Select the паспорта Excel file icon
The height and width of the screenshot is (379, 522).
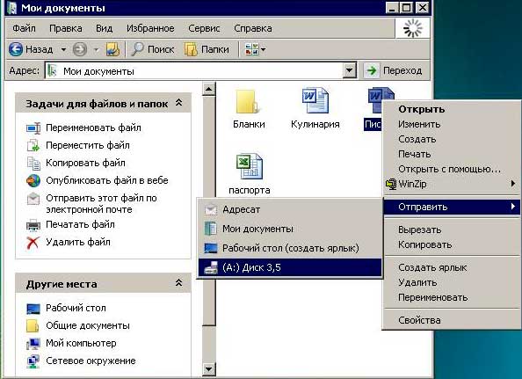(250, 166)
